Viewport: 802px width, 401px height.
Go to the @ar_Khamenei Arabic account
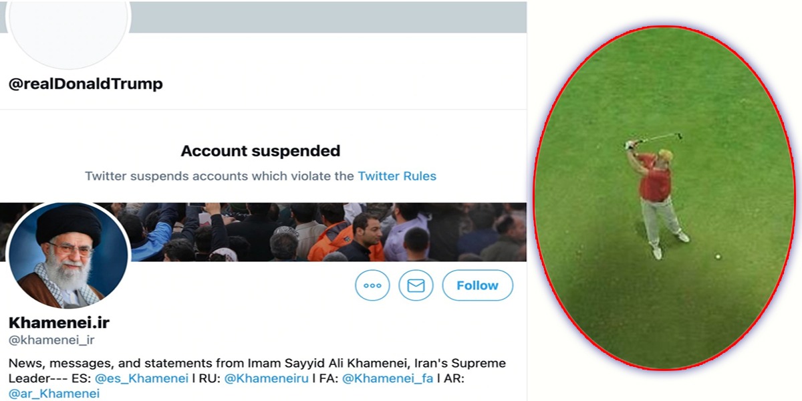[x=54, y=394]
